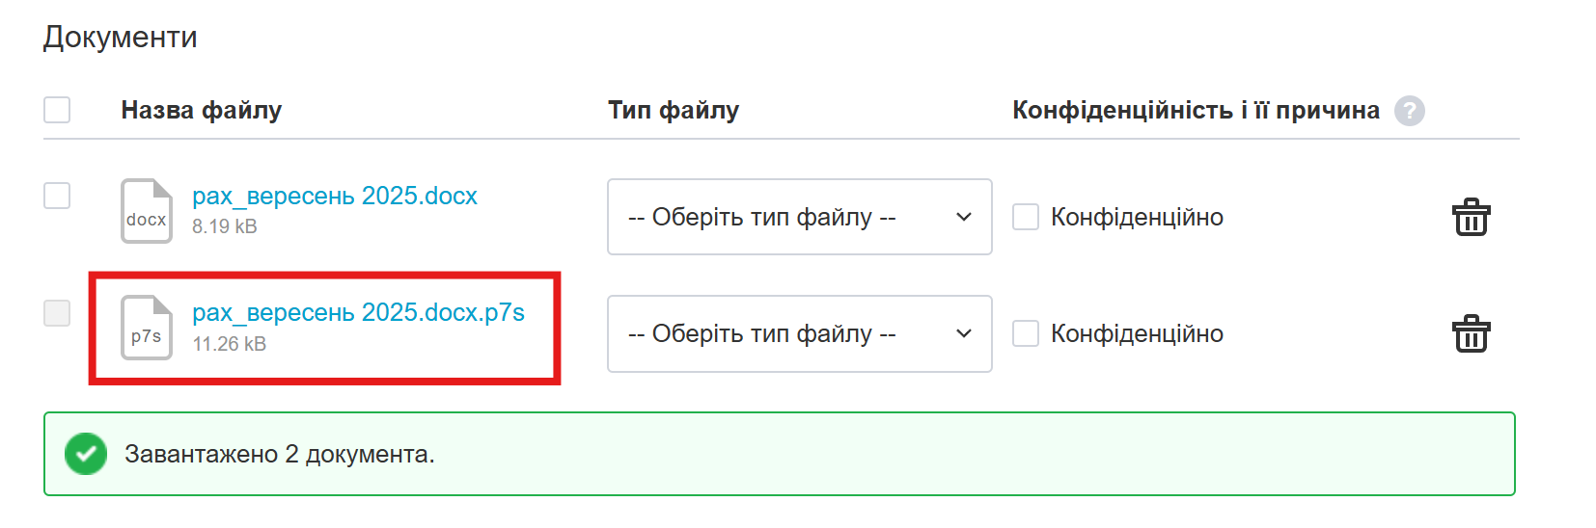
Task: Open the file type dropdown for the docx file
Action: pos(799,217)
